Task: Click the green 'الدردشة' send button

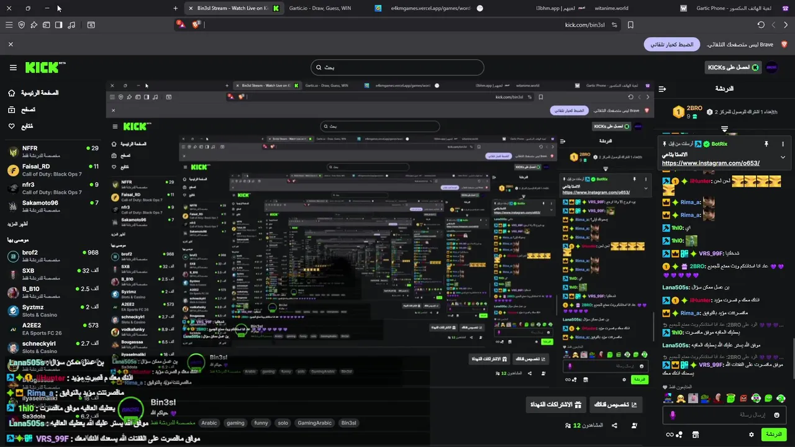Action: (x=774, y=435)
